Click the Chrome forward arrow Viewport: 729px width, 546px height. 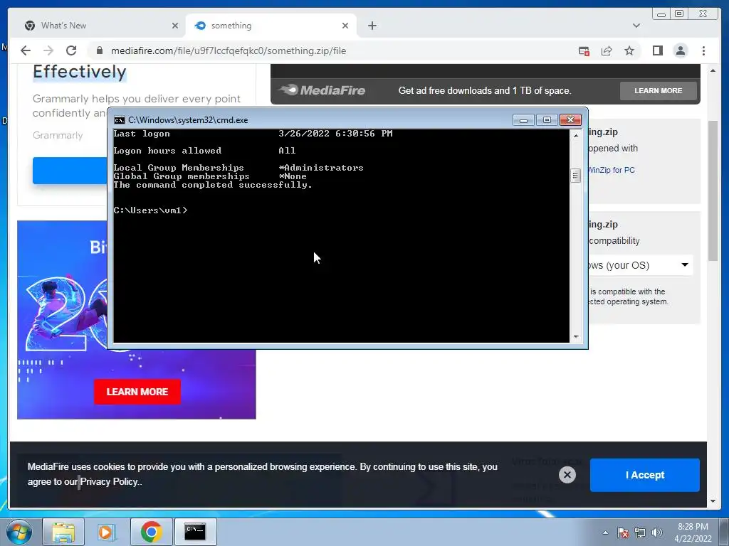(48, 50)
